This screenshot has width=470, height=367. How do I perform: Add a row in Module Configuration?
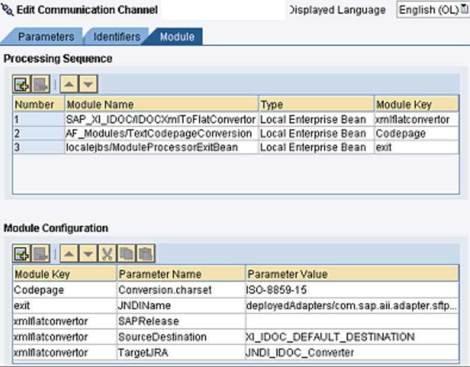tap(21, 254)
